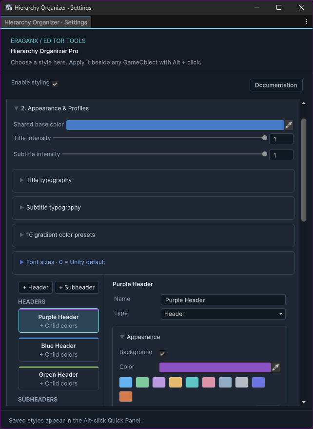The height and width of the screenshot is (429, 313).
Task: Select the Blue Header style card
Action: (x=59, y=349)
